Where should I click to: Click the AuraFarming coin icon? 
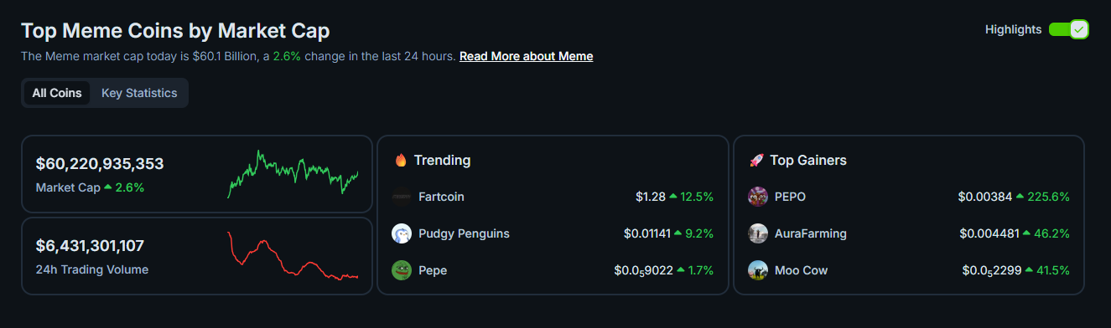pyautogui.click(x=758, y=233)
